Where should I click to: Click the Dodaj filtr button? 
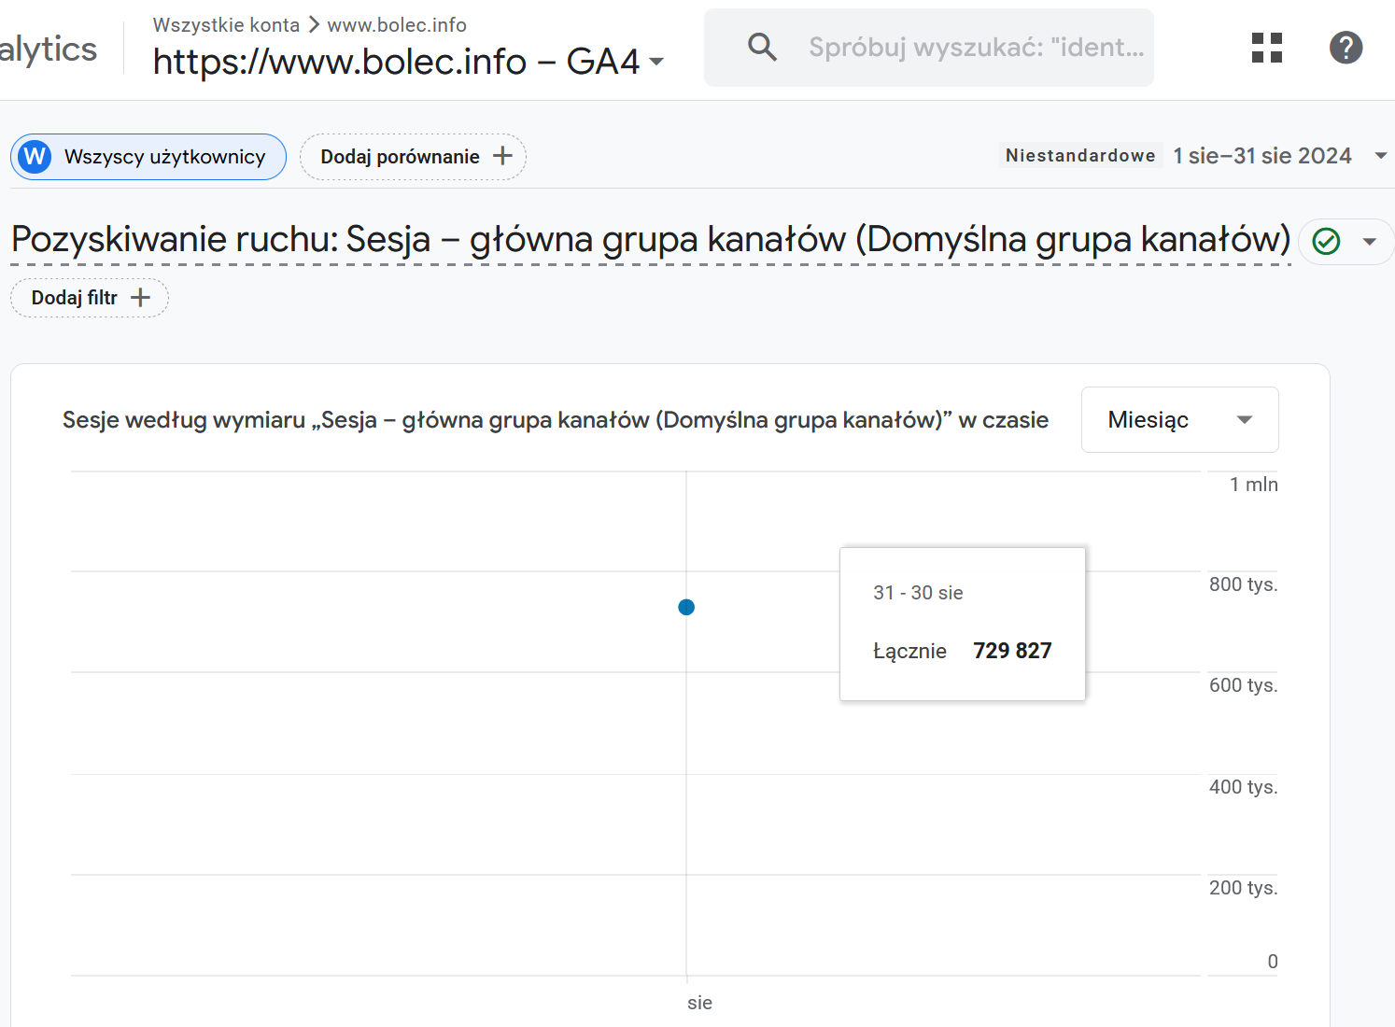pos(90,298)
